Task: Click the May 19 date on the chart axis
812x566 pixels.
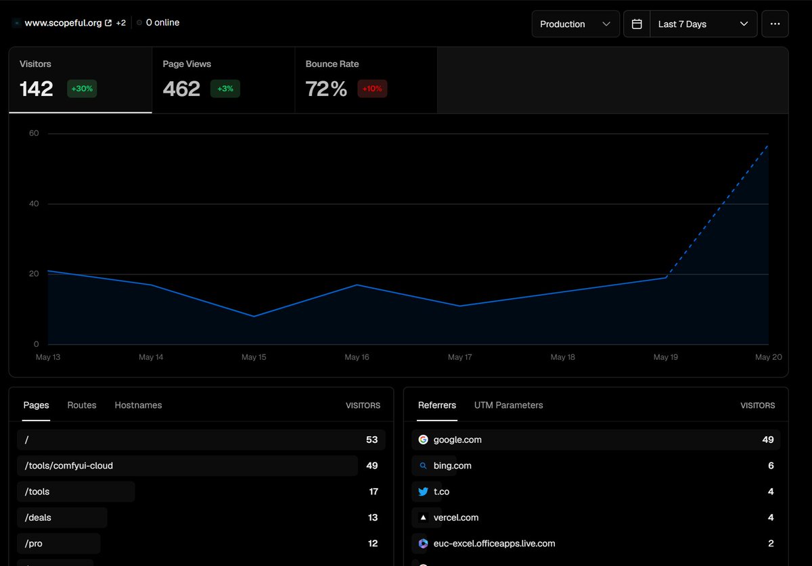Action: pos(666,357)
